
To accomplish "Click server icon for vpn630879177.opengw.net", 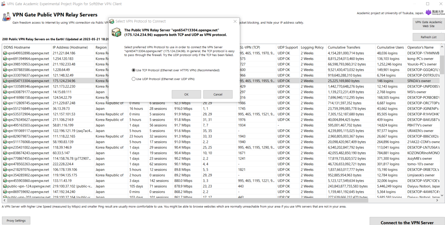I will 5,92.
